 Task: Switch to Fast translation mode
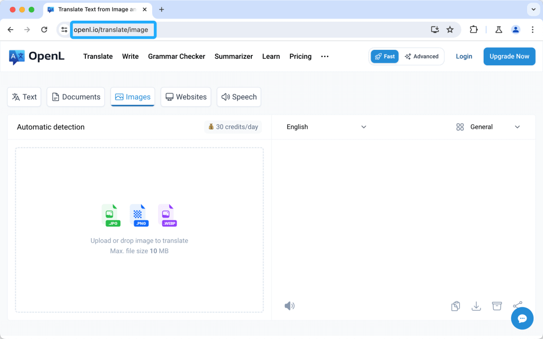[x=384, y=56]
